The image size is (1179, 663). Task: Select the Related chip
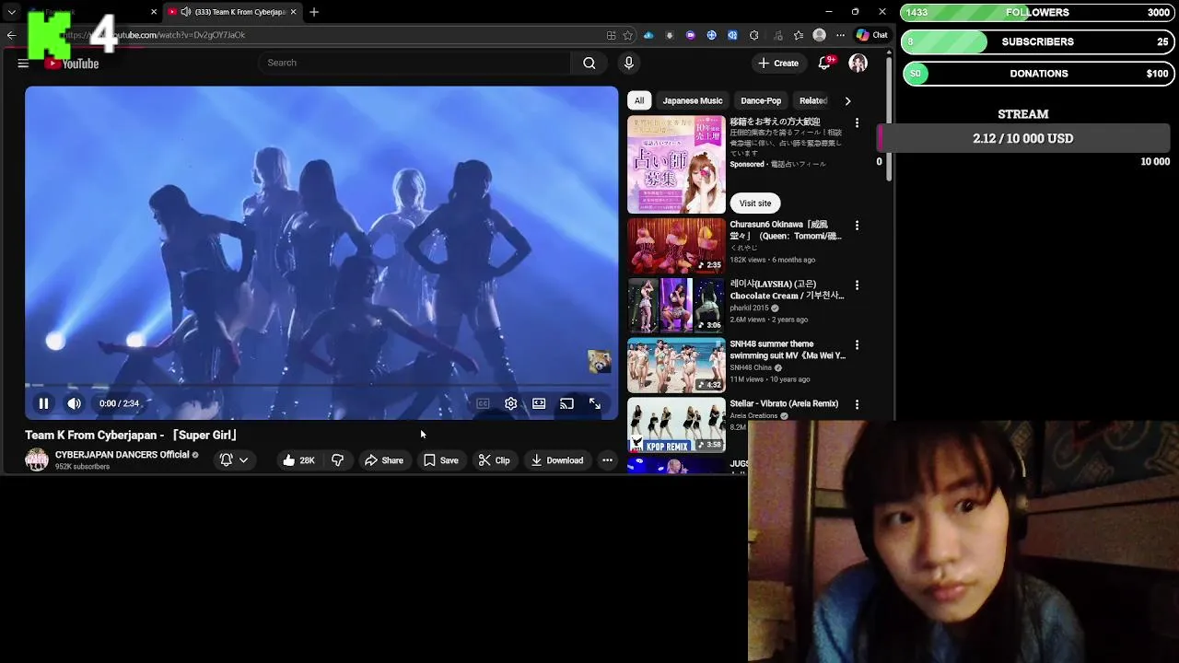812,100
